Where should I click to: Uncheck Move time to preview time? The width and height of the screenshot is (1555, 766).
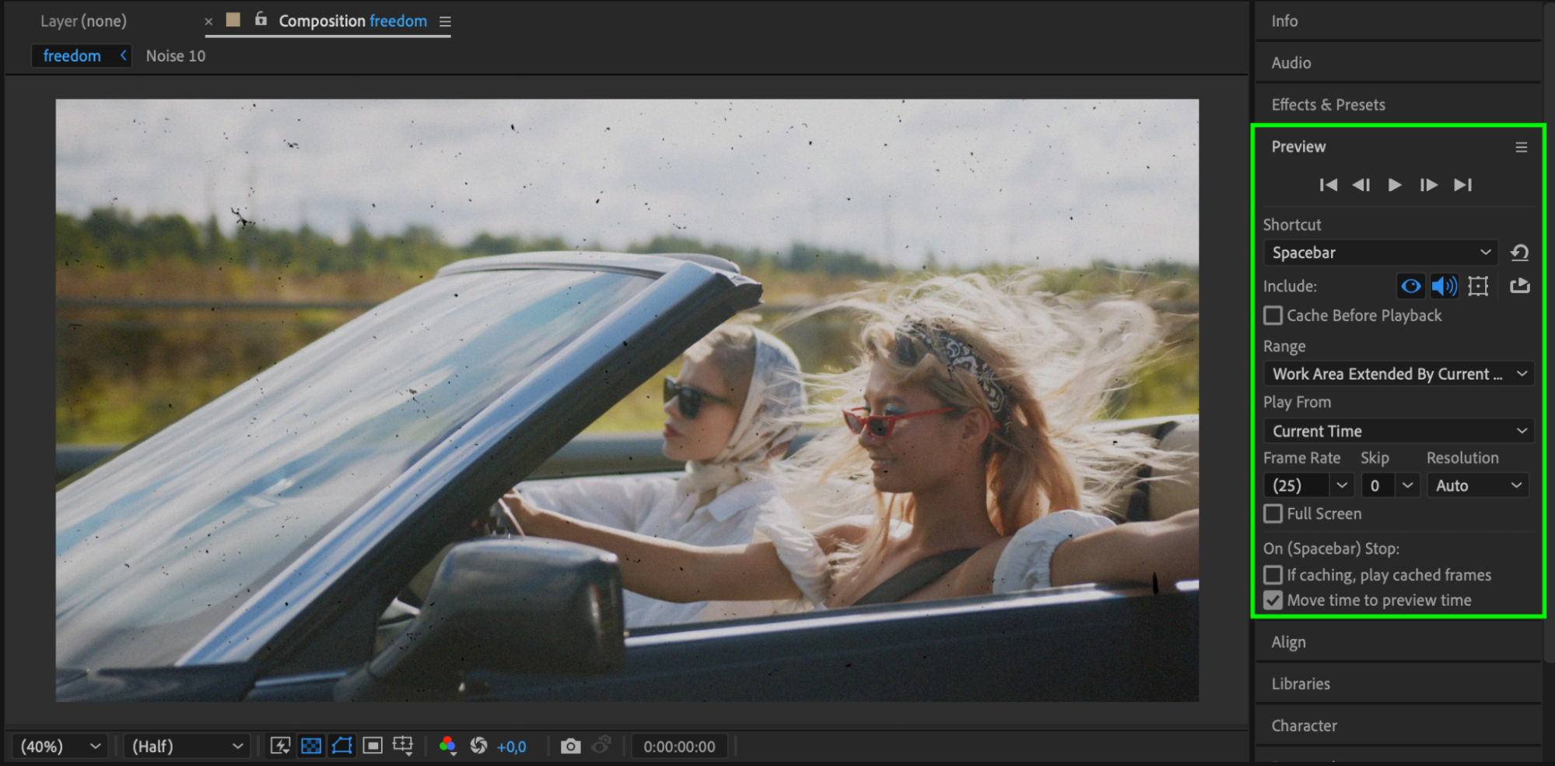click(1273, 600)
